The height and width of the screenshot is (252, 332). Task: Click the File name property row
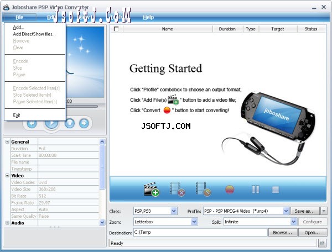tap(55, 162)
